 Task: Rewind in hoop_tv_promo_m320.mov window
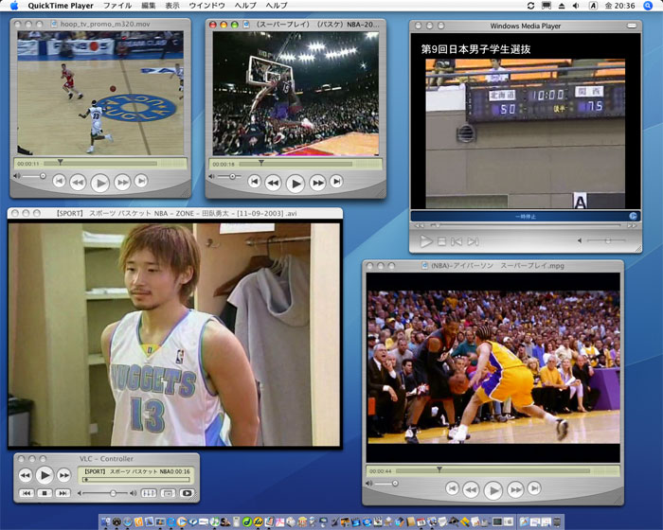tap(78, 182)
